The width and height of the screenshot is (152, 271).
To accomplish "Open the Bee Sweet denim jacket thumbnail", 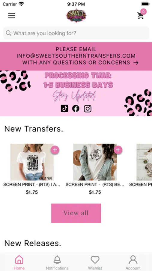I will tap(95, 162).
